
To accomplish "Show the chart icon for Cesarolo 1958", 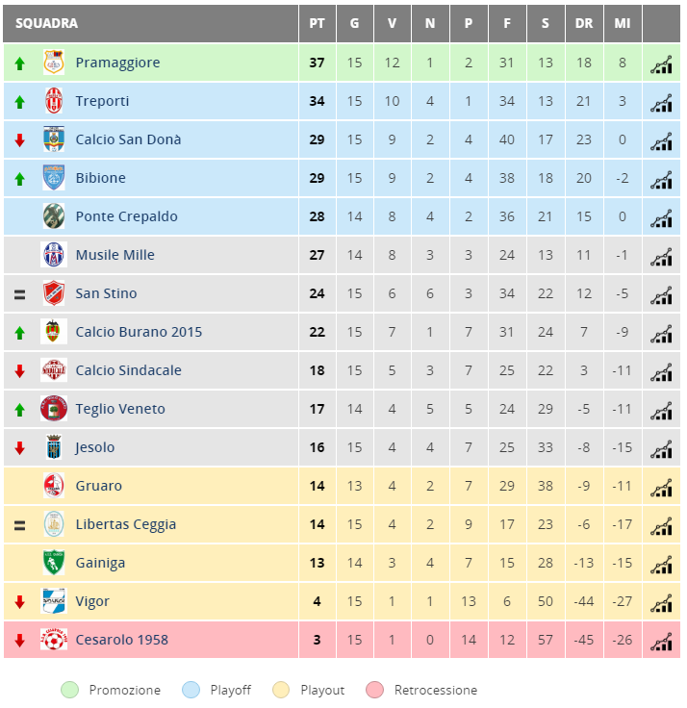I will coord(661,642).
